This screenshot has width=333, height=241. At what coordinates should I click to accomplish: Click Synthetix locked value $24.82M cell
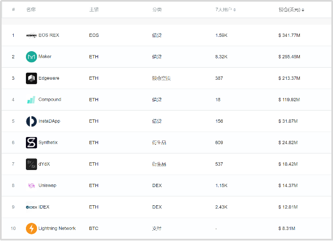[x=289, y=143]
